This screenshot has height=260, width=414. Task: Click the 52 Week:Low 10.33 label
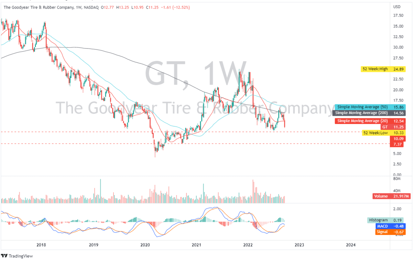384,133
